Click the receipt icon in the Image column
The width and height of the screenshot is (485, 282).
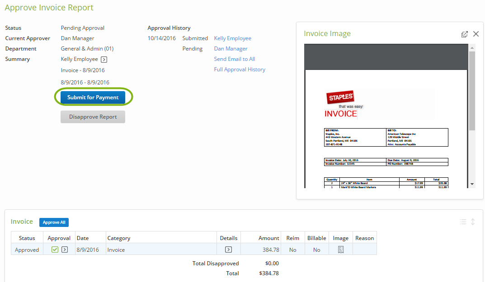(x=340, y=249)
